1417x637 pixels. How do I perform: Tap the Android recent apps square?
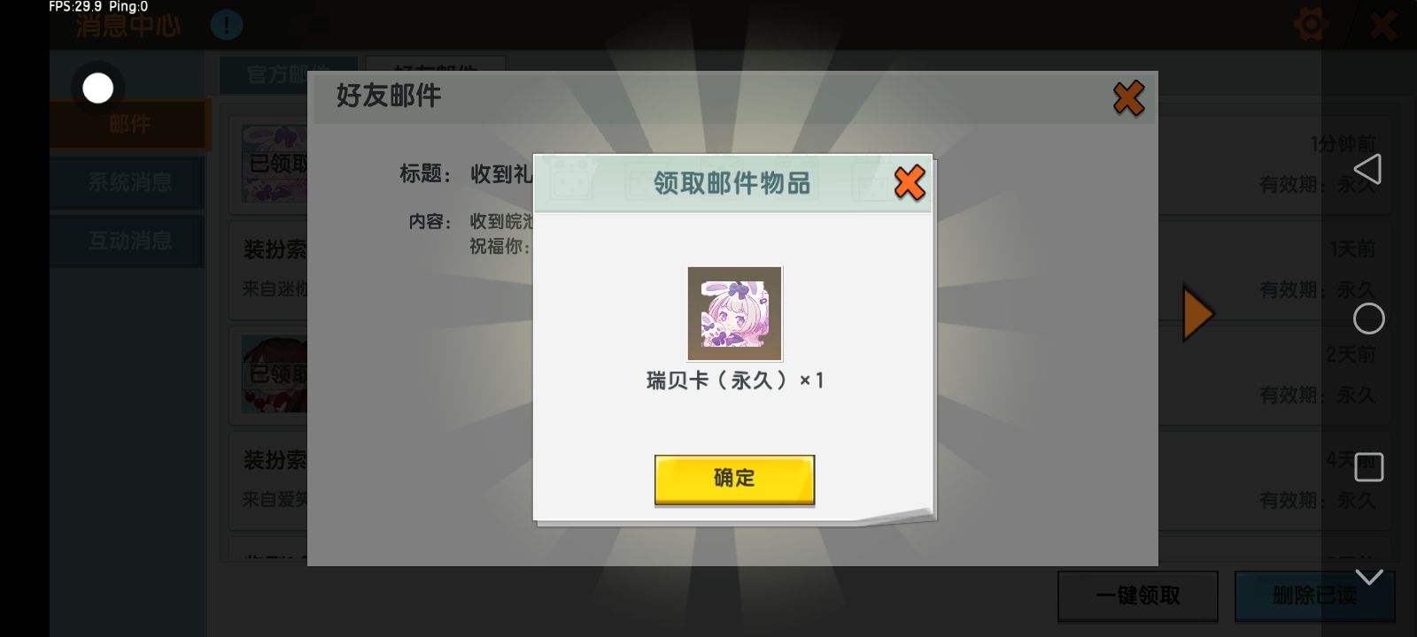[1368, 466]
